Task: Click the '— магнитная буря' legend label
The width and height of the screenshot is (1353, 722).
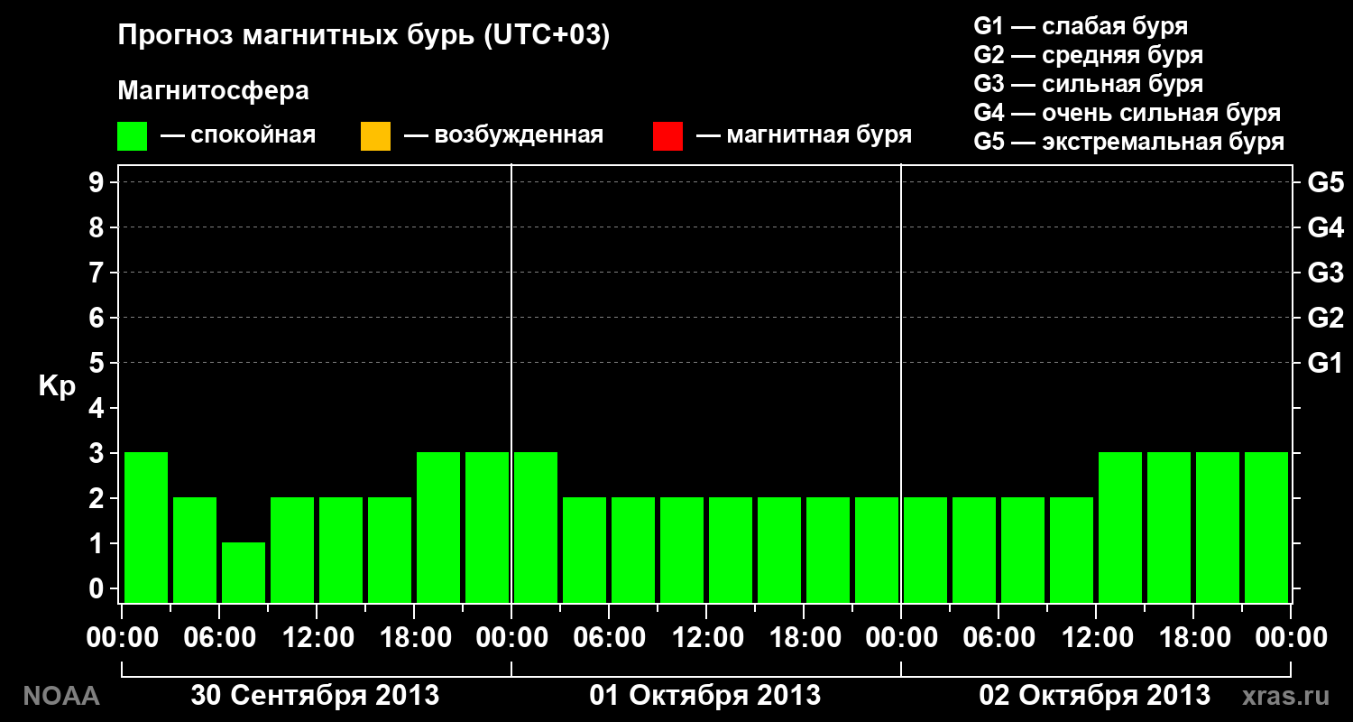Action: [804, 135]
